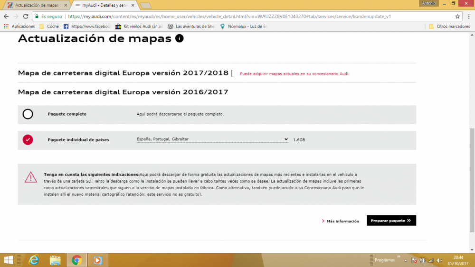Open File Explorer from taskbar
475x267 pixels.
tap(55, 260)
